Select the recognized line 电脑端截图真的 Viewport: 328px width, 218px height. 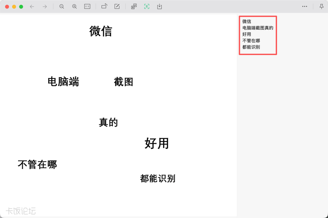coord(258,28)
